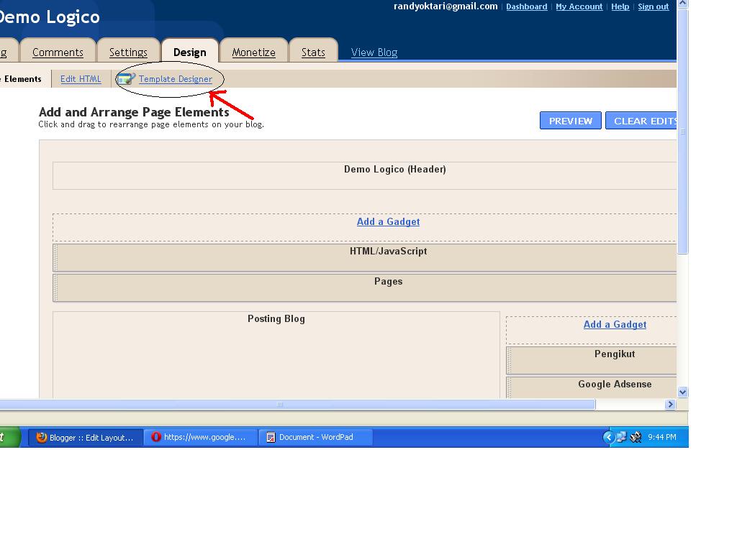The width and height of the screenshot is (737, 552).
Task: Select the Posting Blog element
Action: coord(276,355)
